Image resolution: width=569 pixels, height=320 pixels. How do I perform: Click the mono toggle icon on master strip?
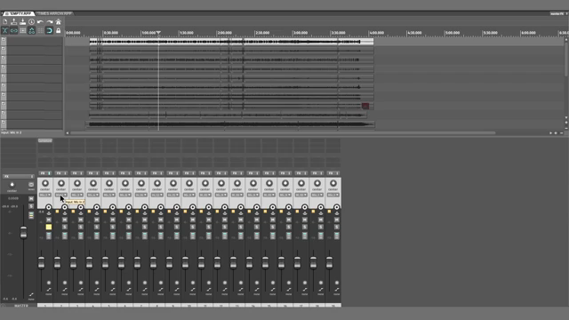[31, 185]
